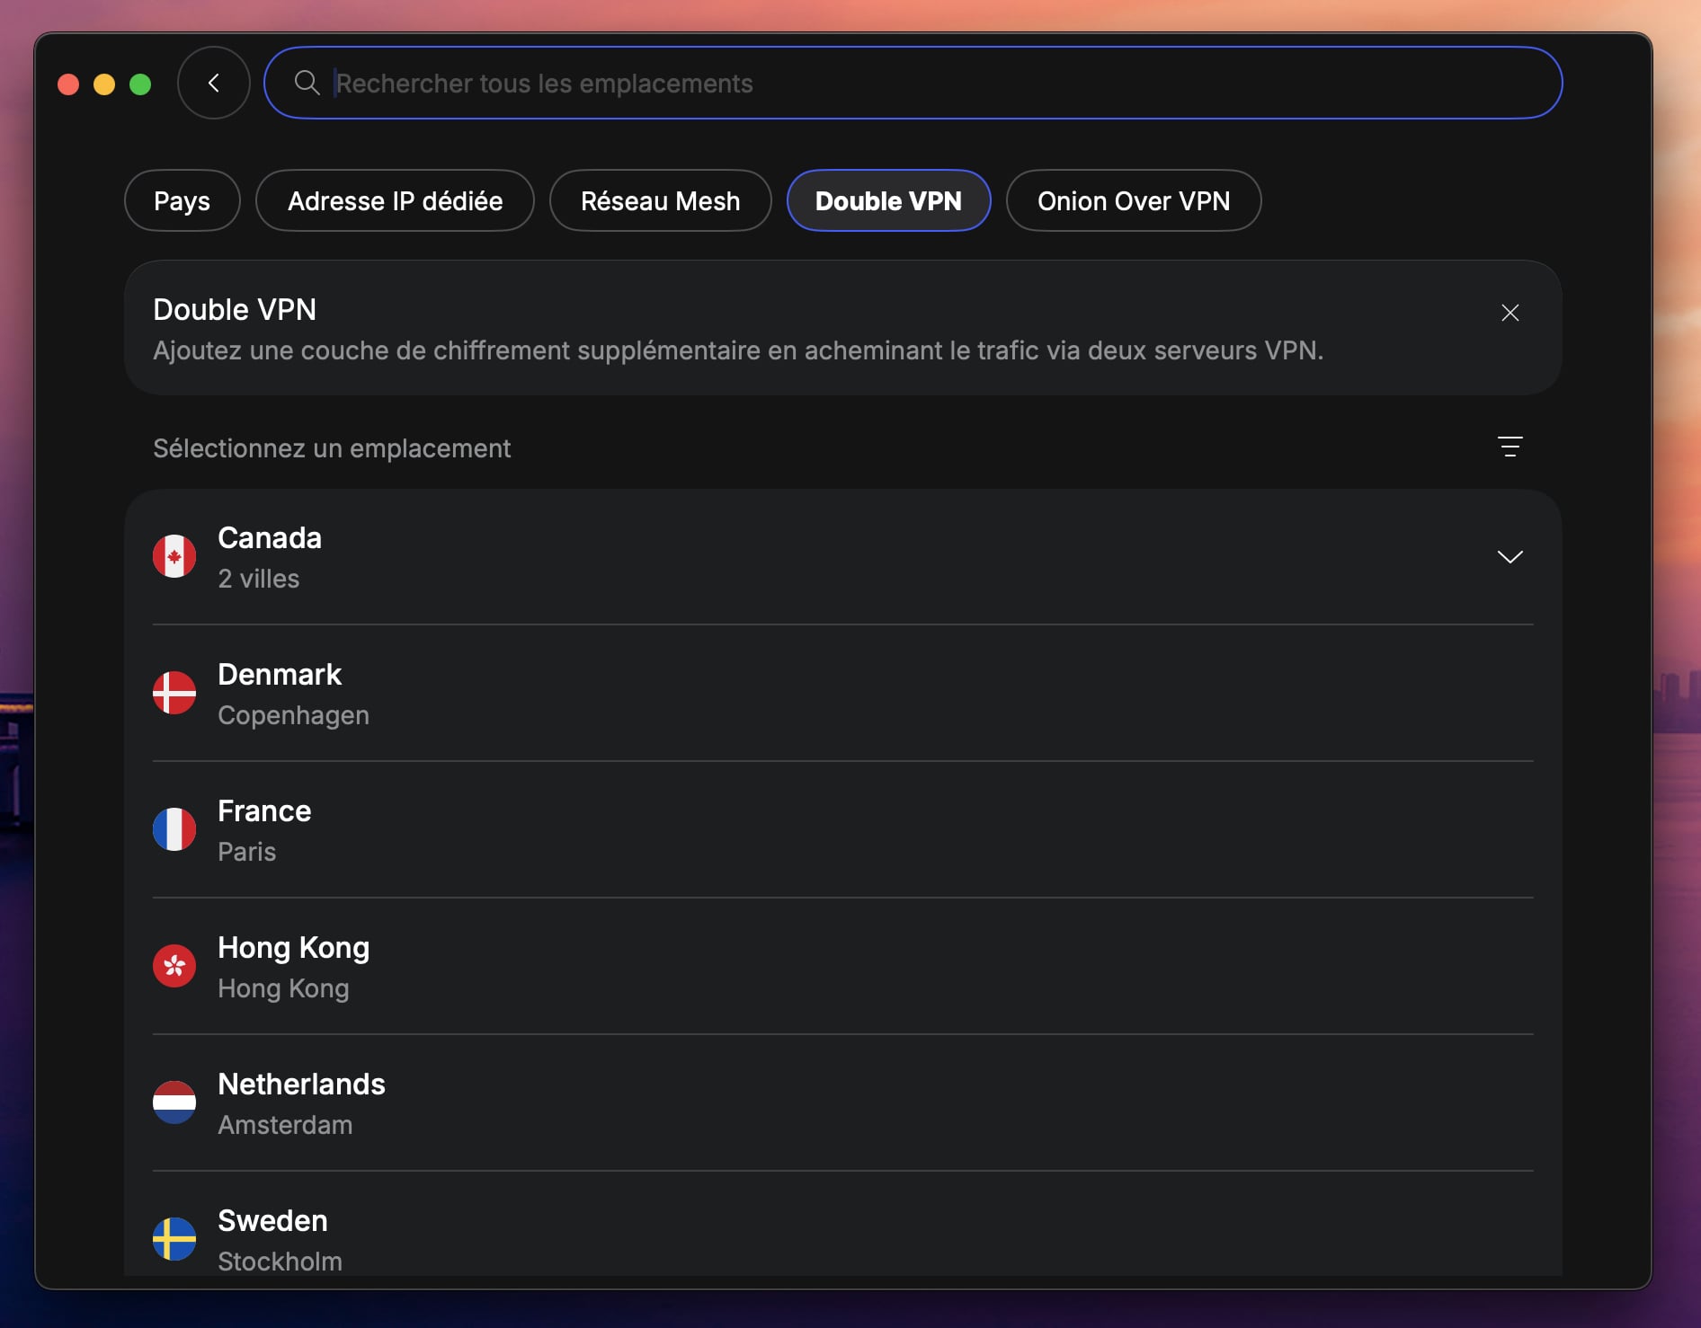Click the back arrow button
Screen dimensions: 1701x1328
[213, 82]
